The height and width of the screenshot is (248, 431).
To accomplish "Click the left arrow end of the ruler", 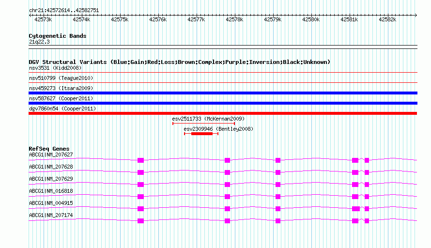I will 30,15.
